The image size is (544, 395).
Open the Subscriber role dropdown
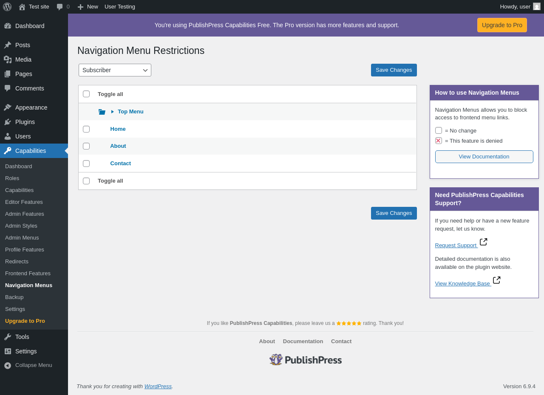(x=115, y=70)
